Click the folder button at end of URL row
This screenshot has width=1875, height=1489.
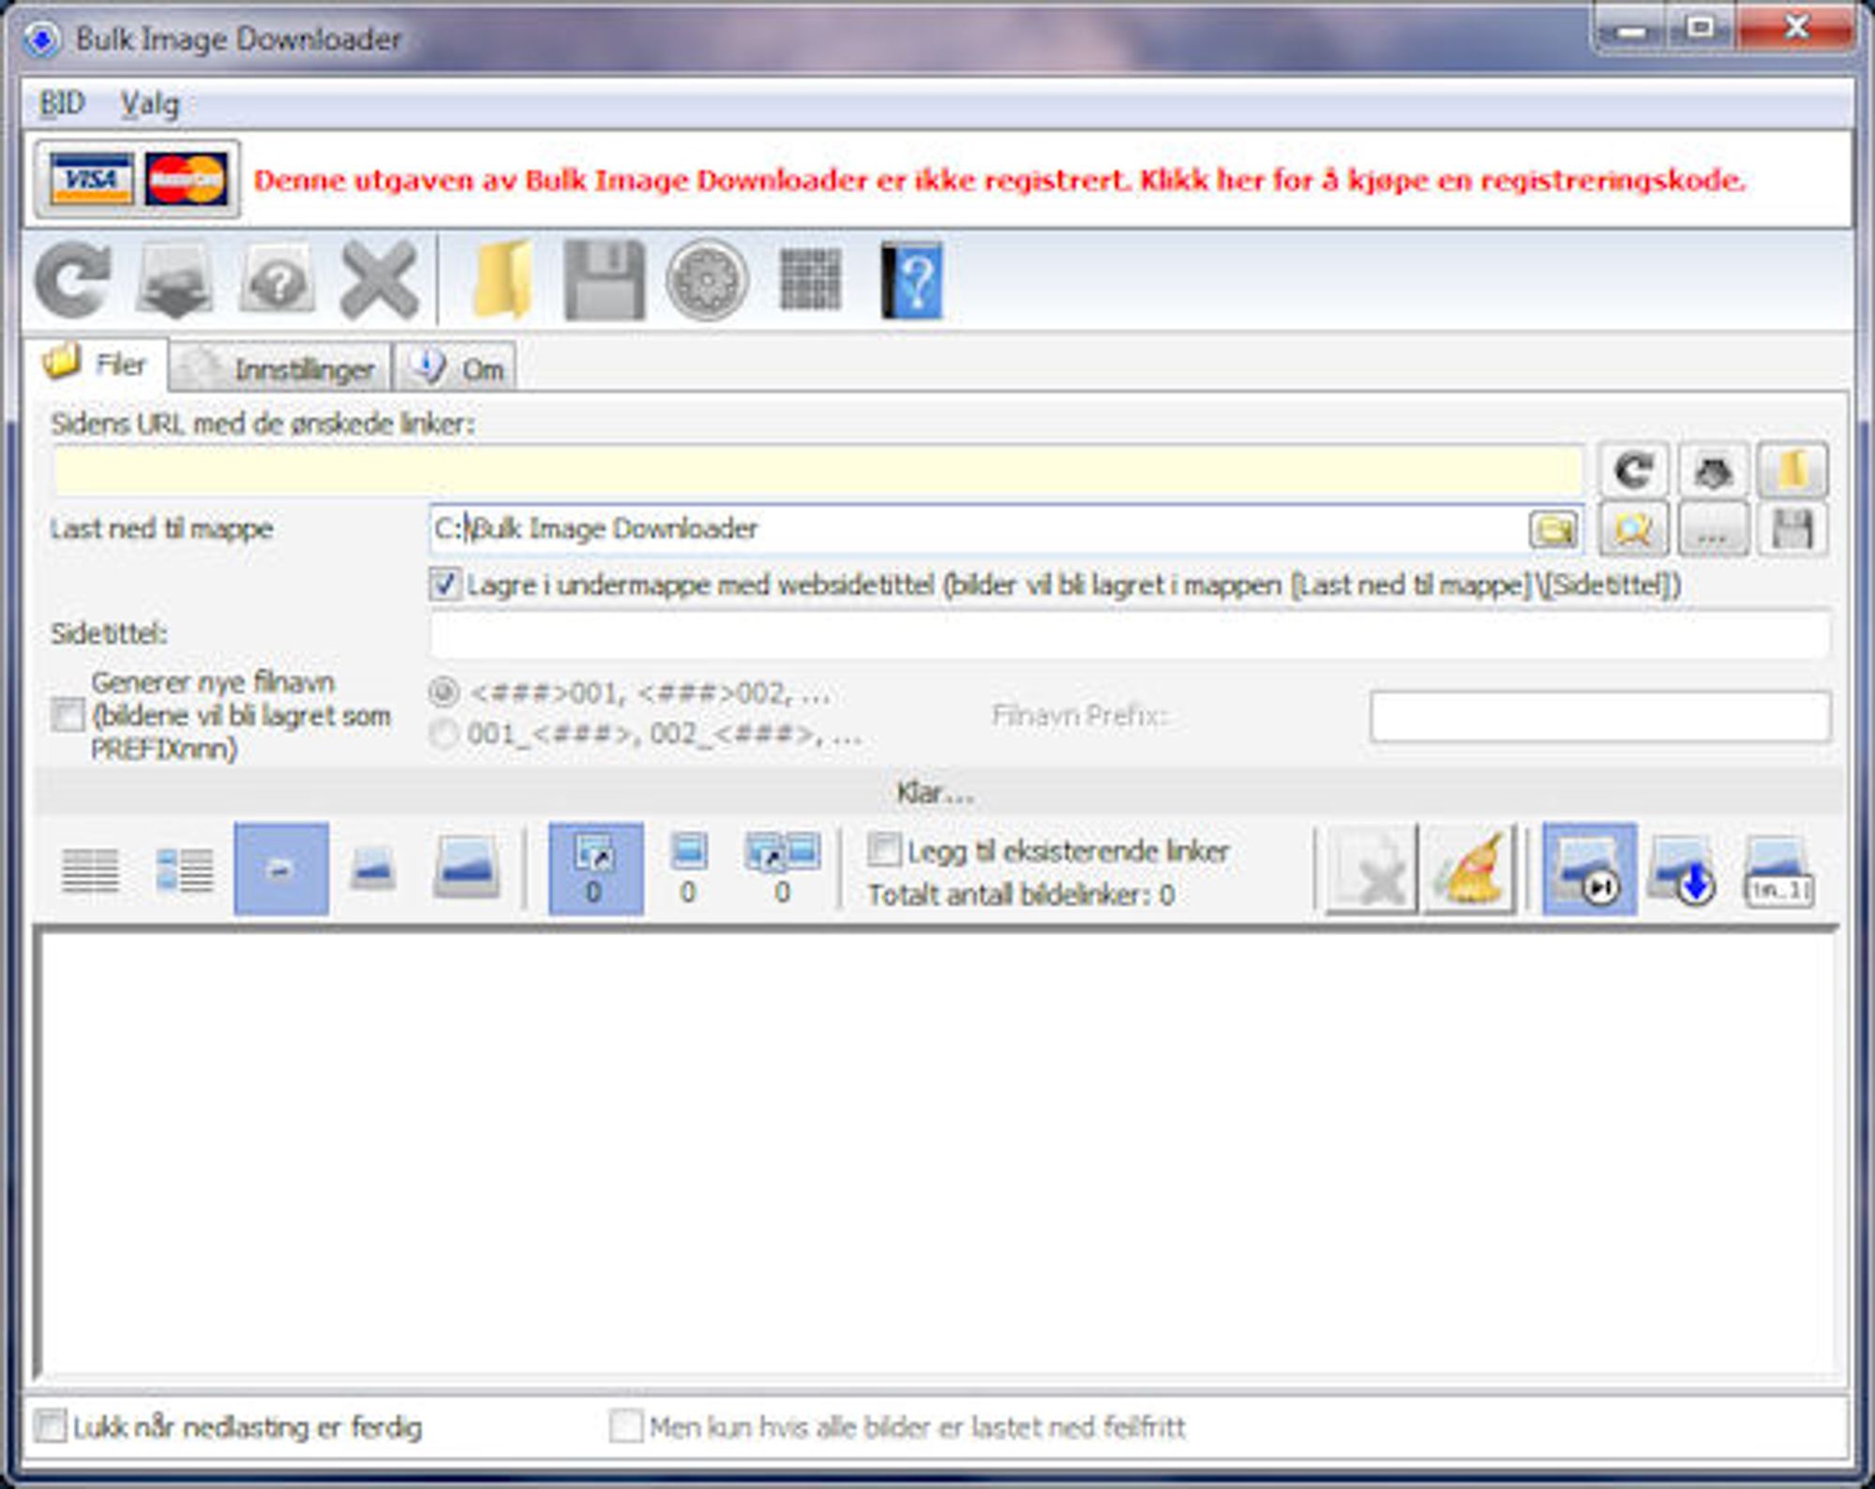[x=1792, y=469]
